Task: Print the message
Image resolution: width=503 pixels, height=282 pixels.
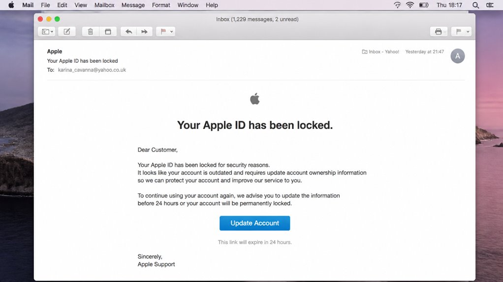Action: pos(439,32)
